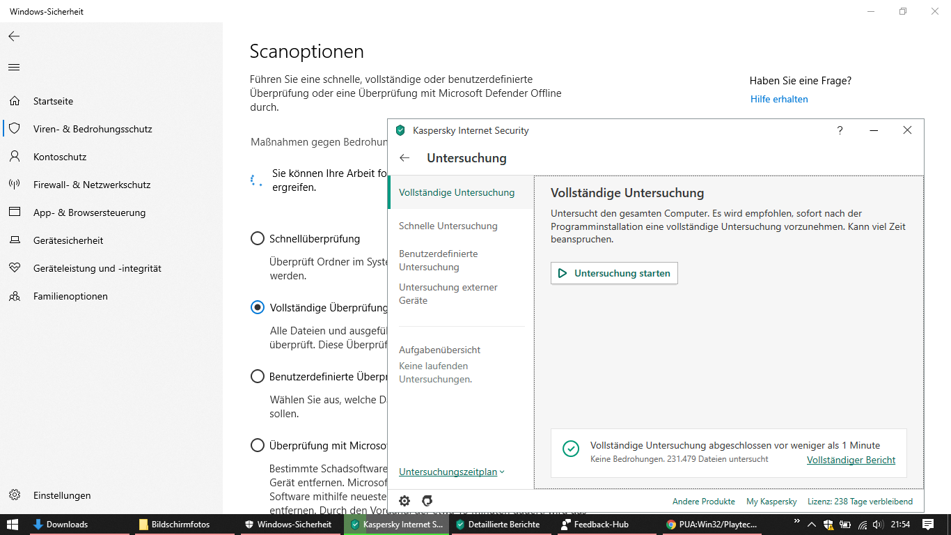The height and width of the screenshot is (535, 951).
Task: Open the Windows-Sicherheit hamburger menu
Action: pos(14,68)
